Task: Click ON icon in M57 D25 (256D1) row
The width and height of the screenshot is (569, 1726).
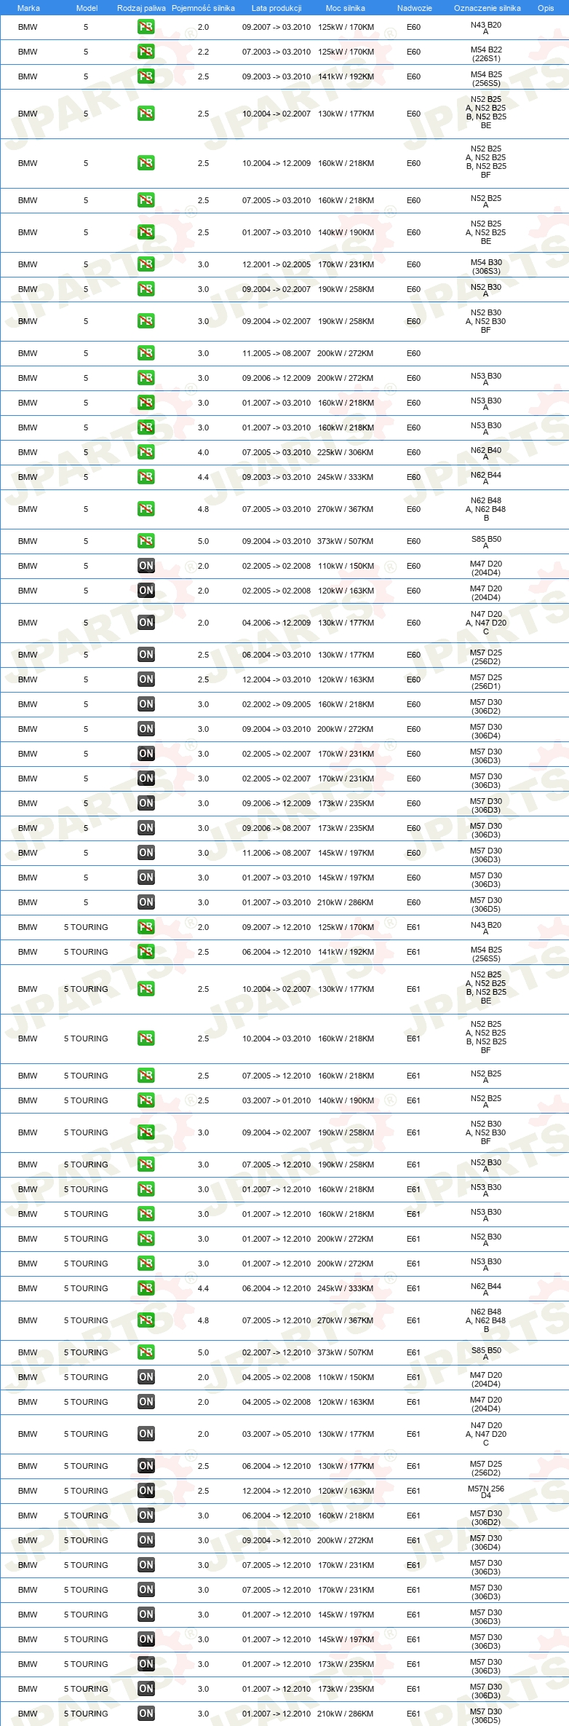Action: pos(146,679)
